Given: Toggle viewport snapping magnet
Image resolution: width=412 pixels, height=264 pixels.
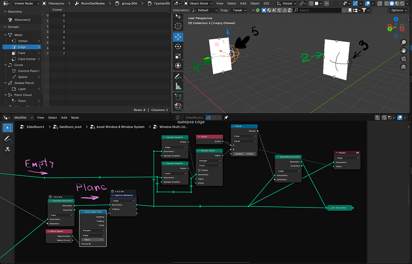Looking at the screenshot, I should tap(311, 4).
